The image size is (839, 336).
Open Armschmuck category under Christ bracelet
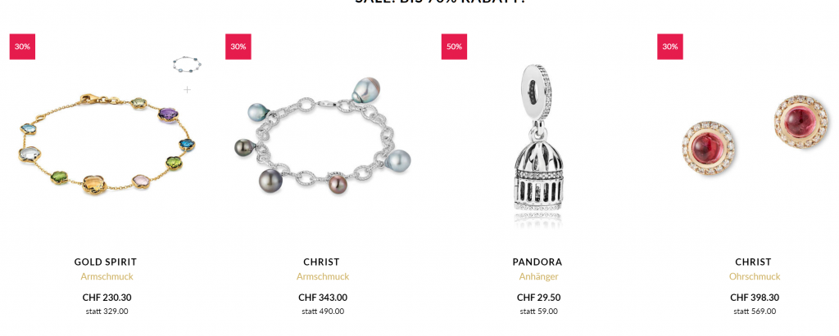tap(323, 276)
